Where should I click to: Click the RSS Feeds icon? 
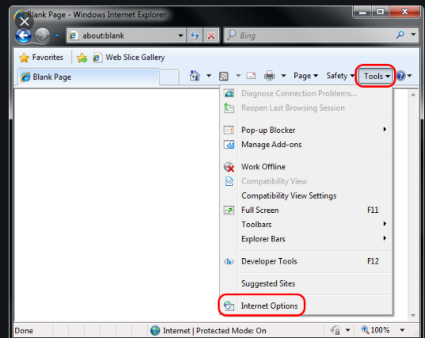[x=224, y=76]
